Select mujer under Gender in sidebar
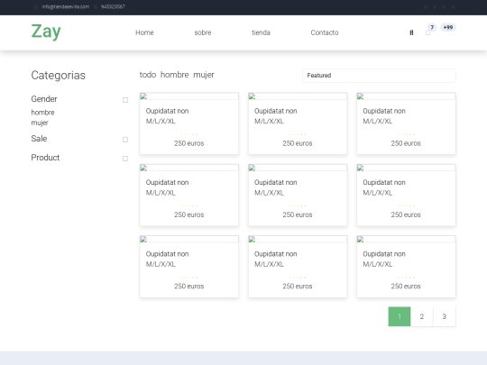Image resolution: width=487 pixels, height=365 pixels. tap(40, 123)
